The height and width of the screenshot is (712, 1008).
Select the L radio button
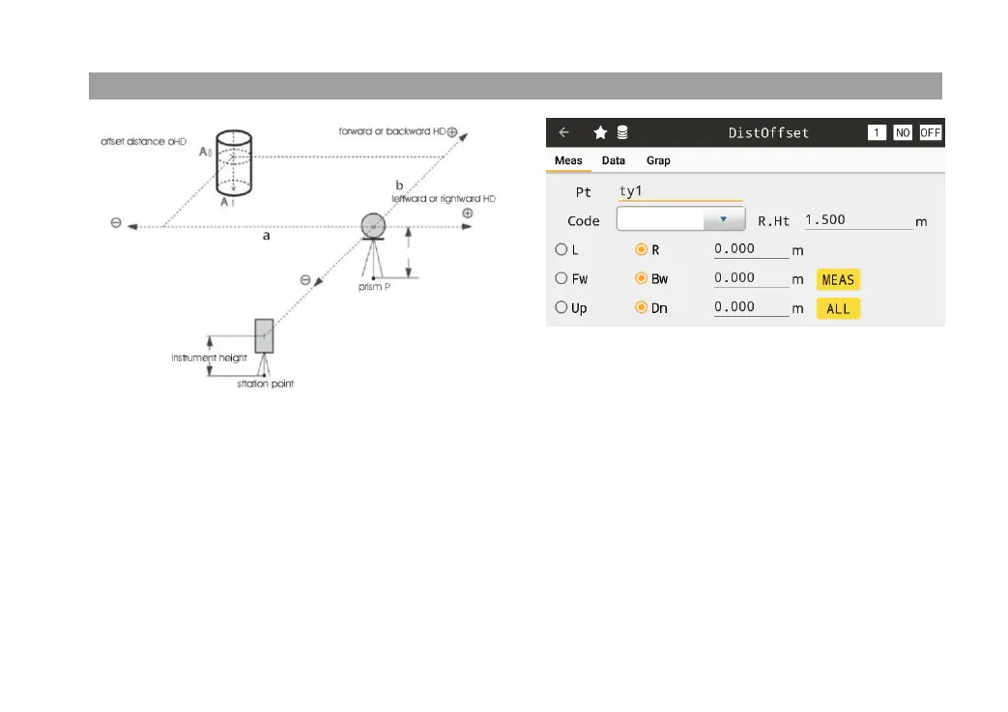click(x=562, y=249)
